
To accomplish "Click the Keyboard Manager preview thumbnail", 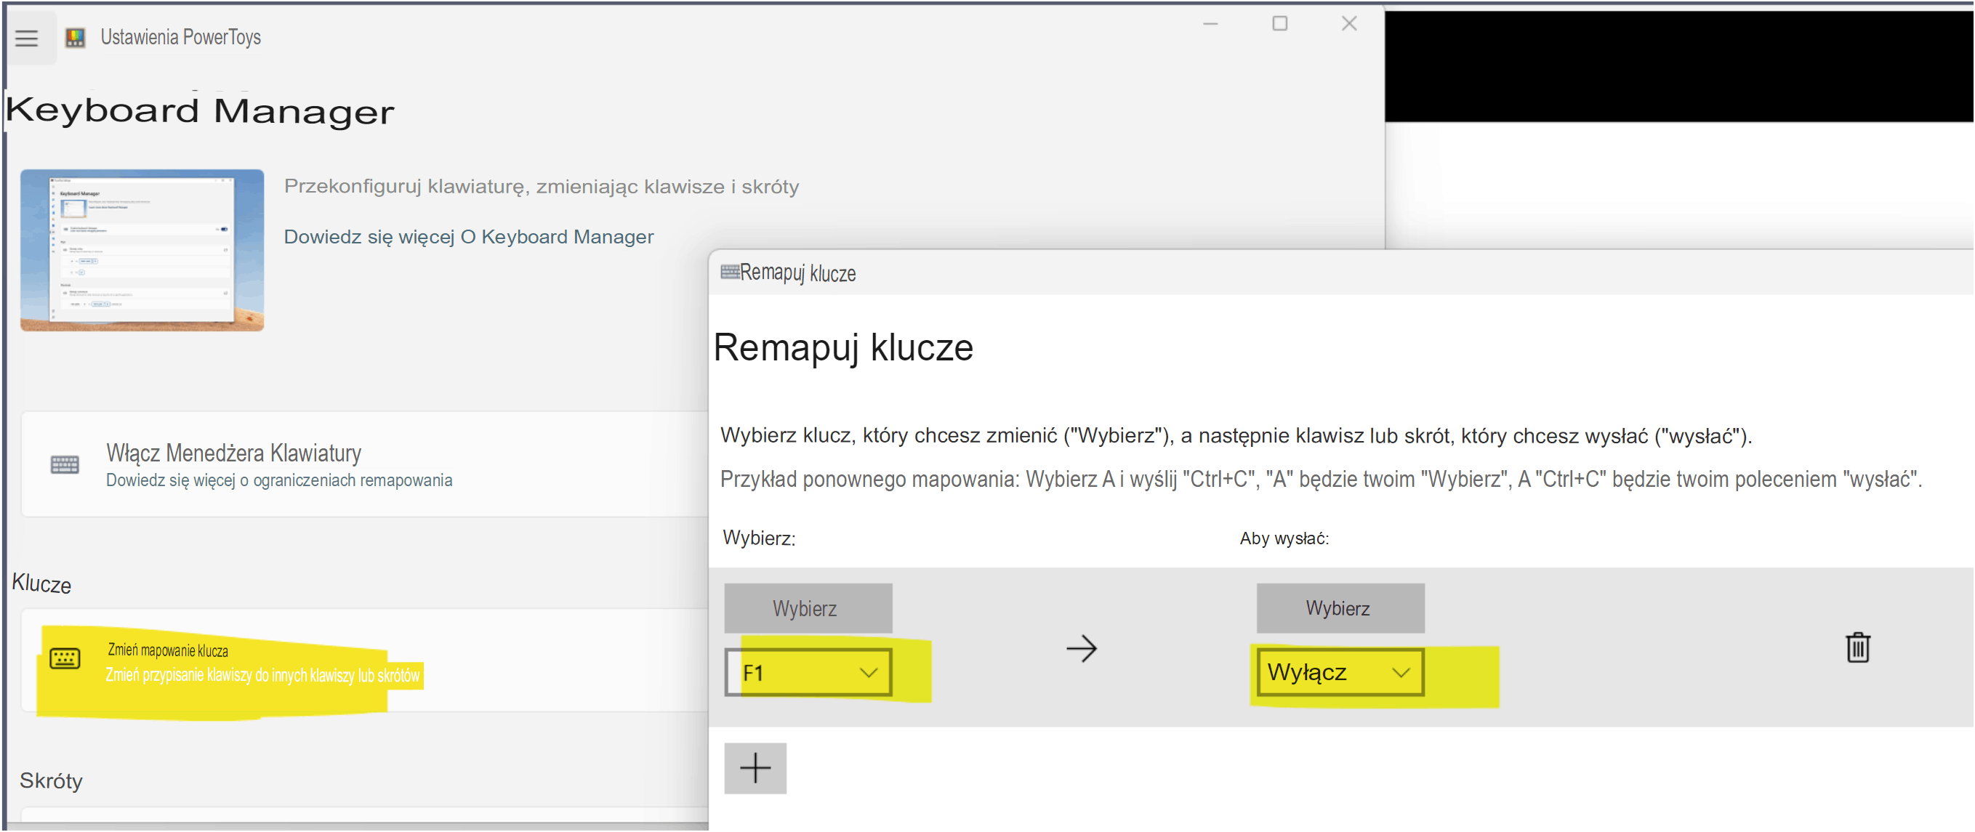I will pos(142,251).
